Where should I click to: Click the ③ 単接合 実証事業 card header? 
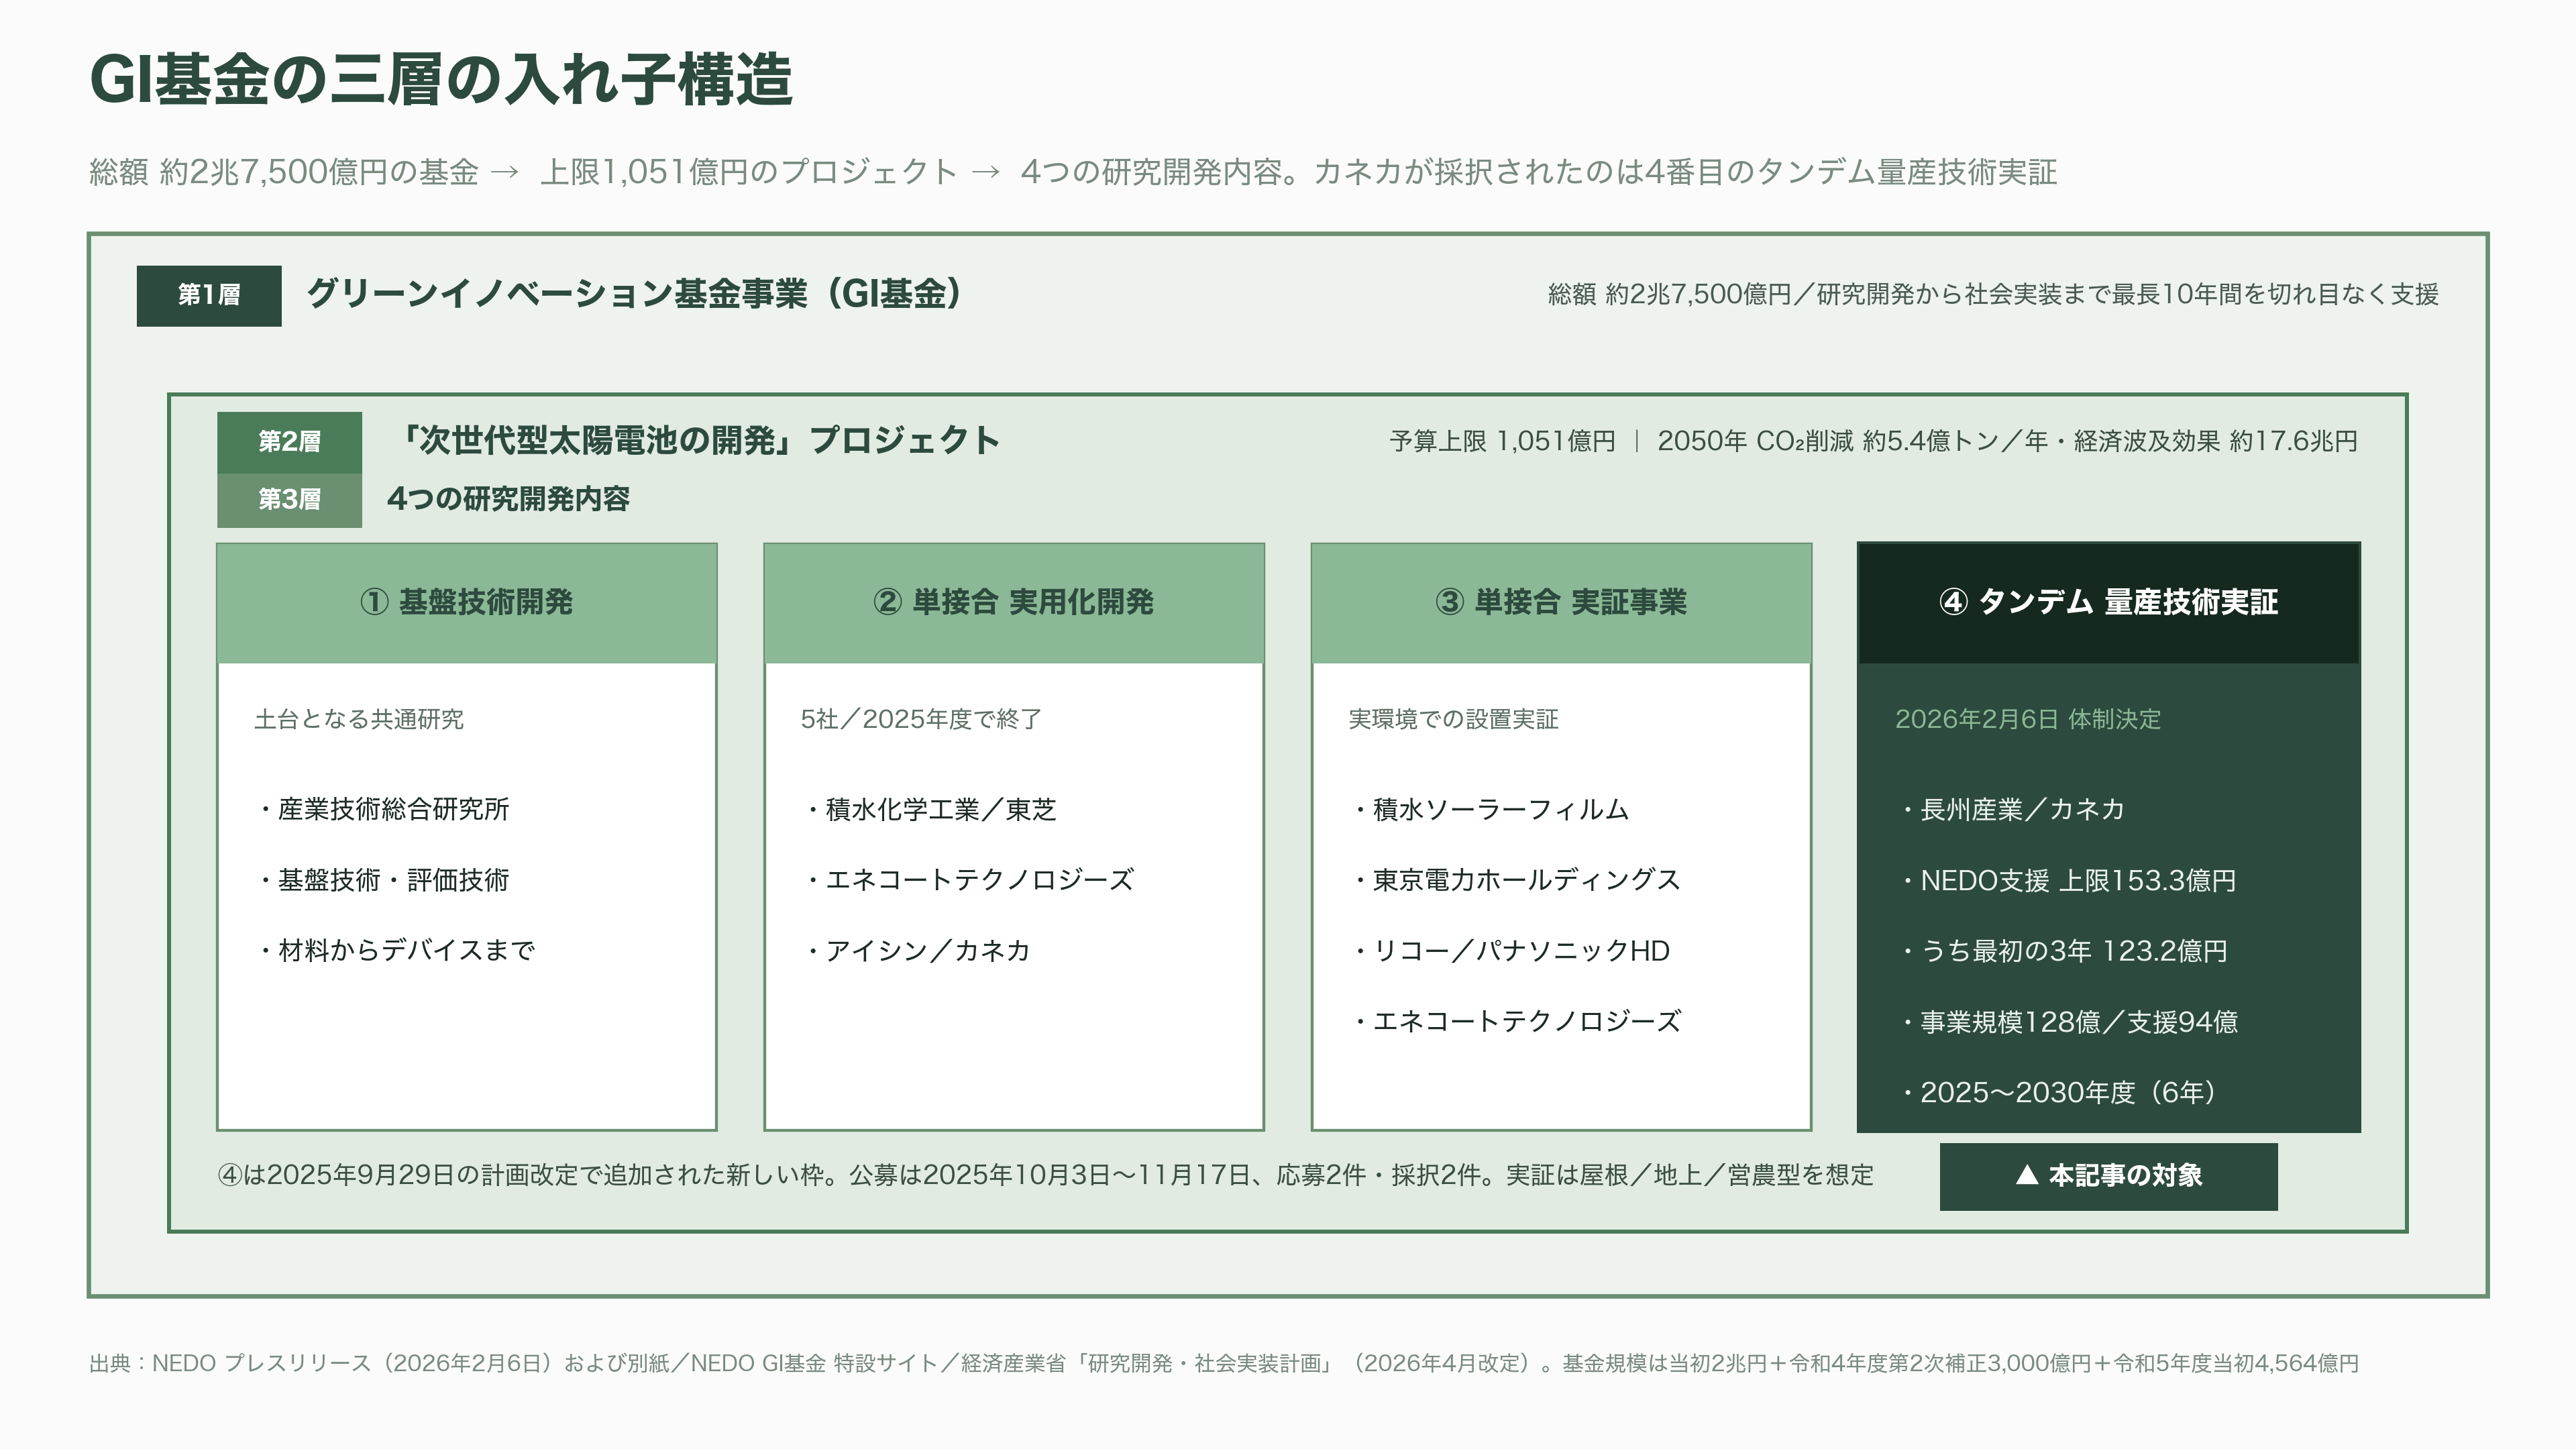[x=1561, y=603]
